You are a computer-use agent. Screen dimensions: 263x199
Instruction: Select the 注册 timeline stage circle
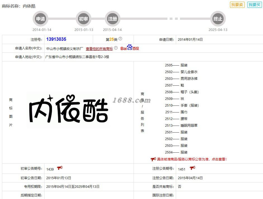[112, 19]
